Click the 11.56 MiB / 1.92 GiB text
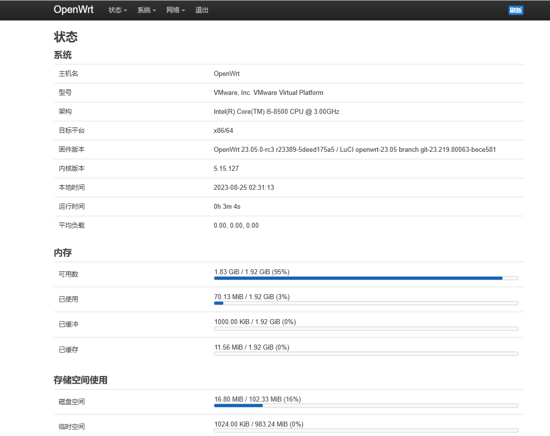Viewport: 550px width, 436px height. point(252,347)
